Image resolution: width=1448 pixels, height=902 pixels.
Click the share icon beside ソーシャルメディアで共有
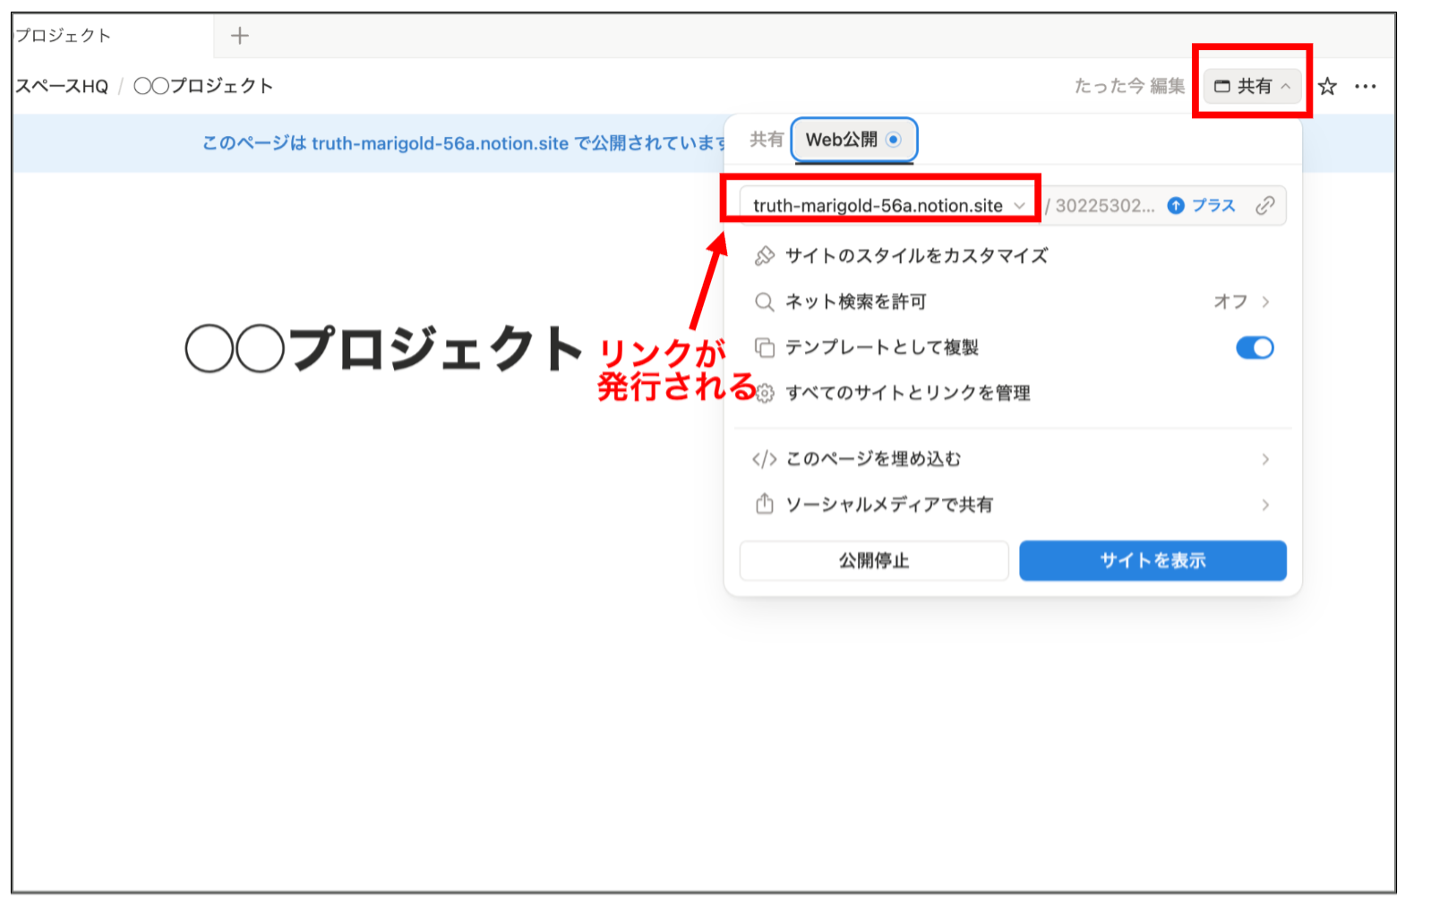click(766, 504)
